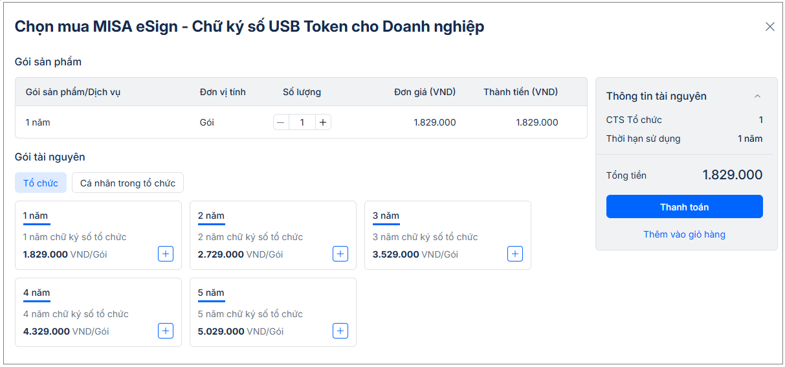This screenshot has width=785, height=367.
Task: Add the 5 năm package with plus icon
Action: [x=340, y=331]
